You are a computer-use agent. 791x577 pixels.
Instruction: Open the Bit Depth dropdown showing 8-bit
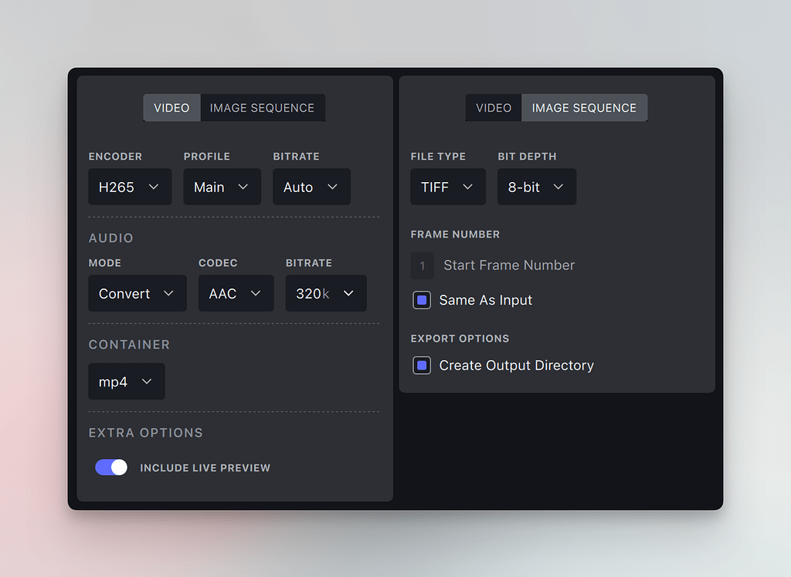click(537, 187)
